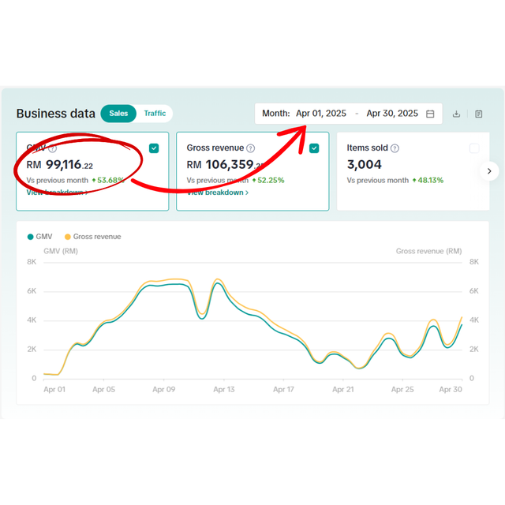Select the 48.13% change under Items sold
The image size is (505, 505).
[428, 181]
